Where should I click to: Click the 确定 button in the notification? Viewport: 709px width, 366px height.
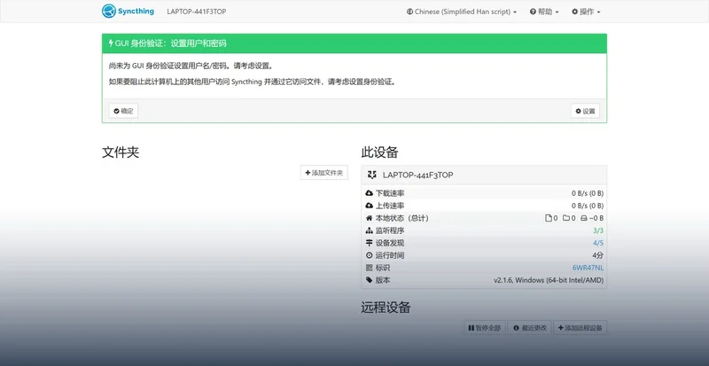pyautogui.click(x=123, y=111)
